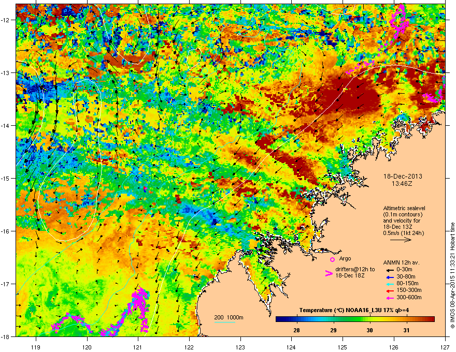Click the latitude axis label '-14'
Viewport: 456px width, 352px height.
point(6,125)
